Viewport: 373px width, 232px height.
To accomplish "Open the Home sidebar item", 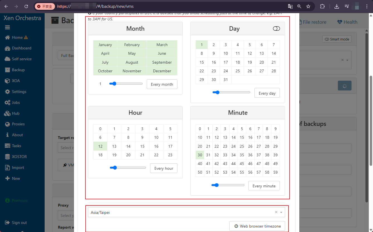I will click(x=17, y=37).
